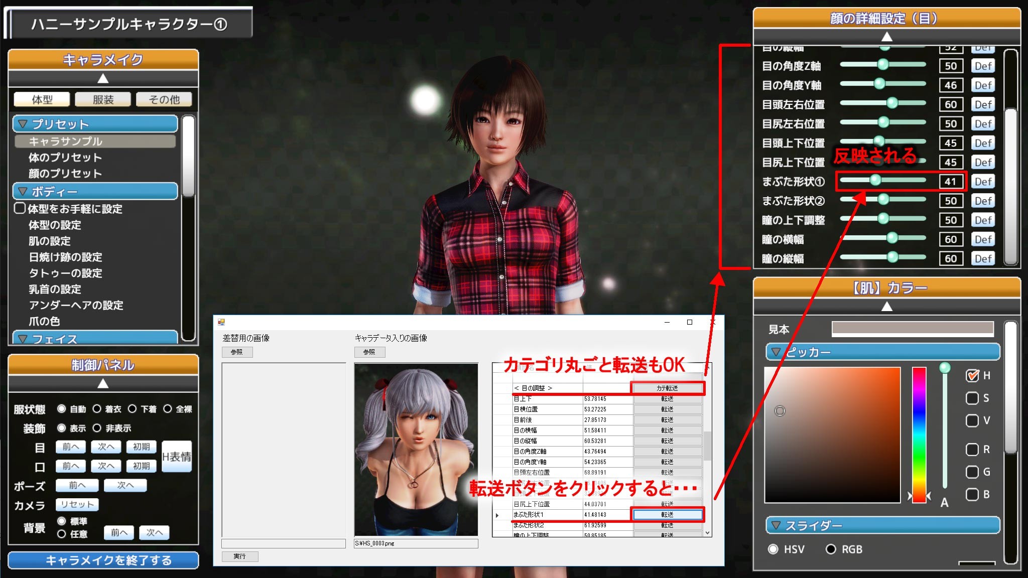The image size is (1028, 578).
Task: Collapse the ピッカー section
Action: click(776, 352)
